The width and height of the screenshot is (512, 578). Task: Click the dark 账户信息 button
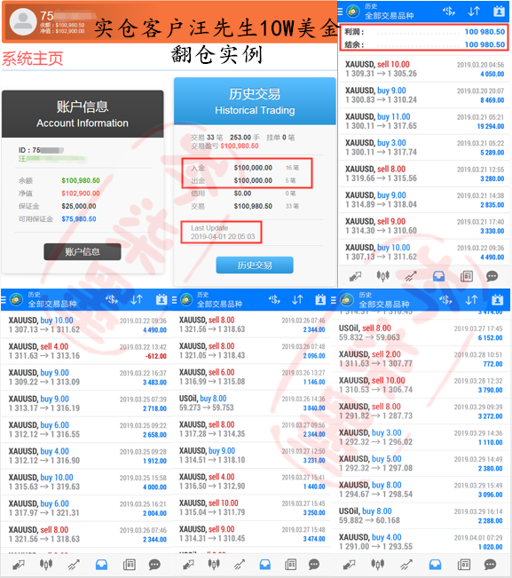pyautogui.click(x=83, y=252)
